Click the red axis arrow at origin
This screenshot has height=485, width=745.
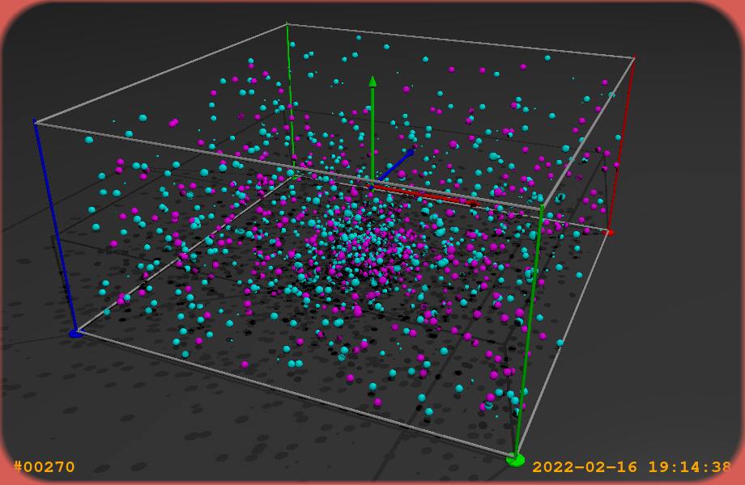pyautogui.click(x=424, y=196)
